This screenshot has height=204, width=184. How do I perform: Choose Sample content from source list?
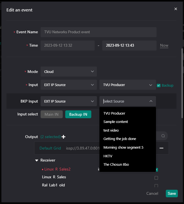coord(128,122)
